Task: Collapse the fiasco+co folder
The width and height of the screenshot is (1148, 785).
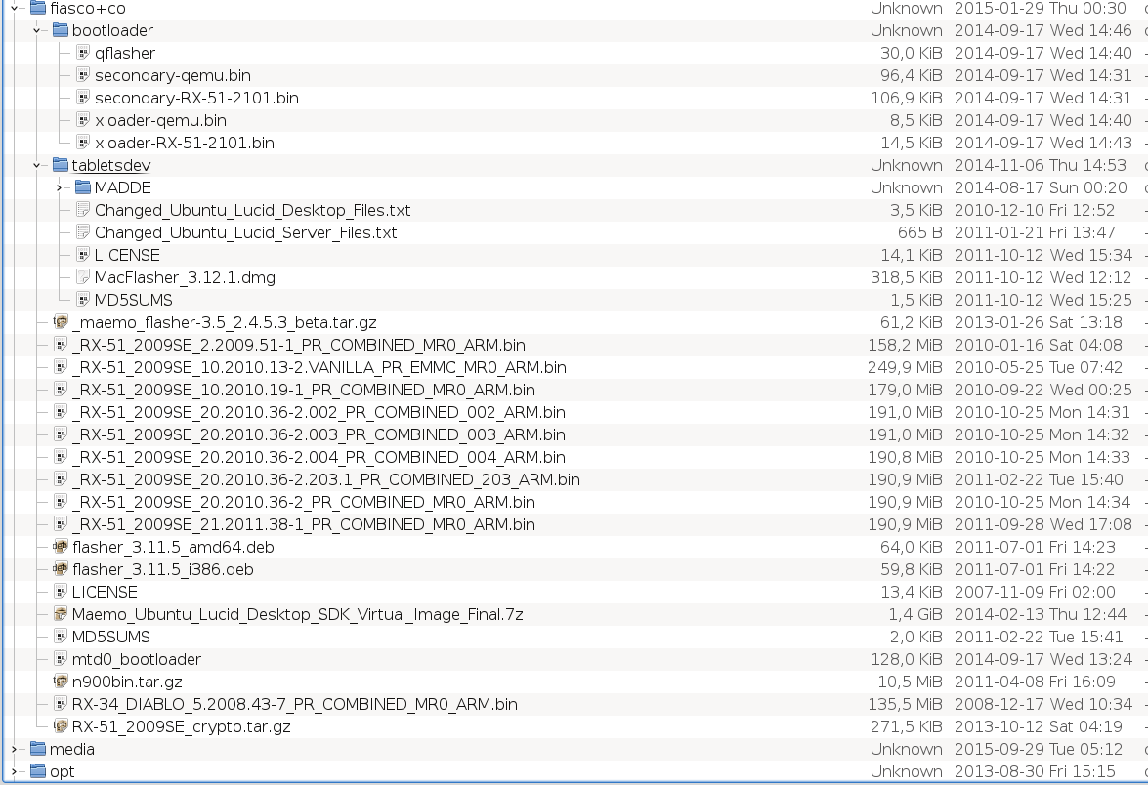Action: tap(15, 8)
